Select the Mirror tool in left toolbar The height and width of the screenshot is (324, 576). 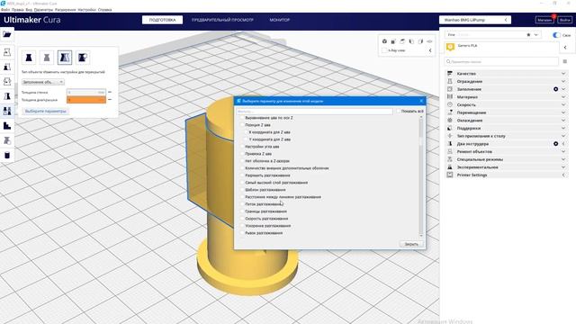click(7, 96)
